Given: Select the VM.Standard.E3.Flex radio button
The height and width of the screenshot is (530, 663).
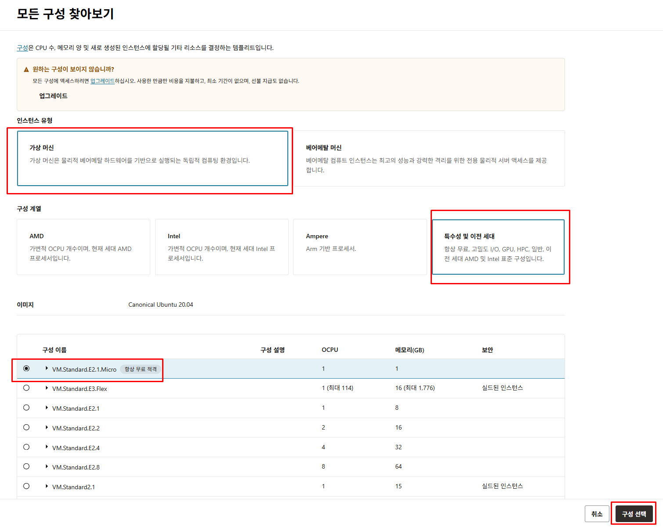Looking at the screenshot, I should click(26, 388).
